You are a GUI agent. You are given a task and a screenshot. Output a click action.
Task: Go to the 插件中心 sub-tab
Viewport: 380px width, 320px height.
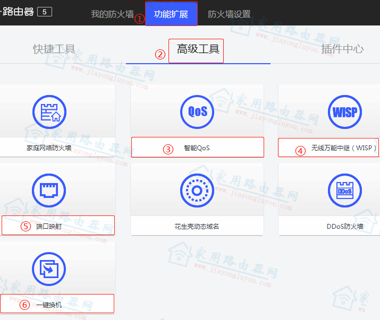click(x=342, y=49)
